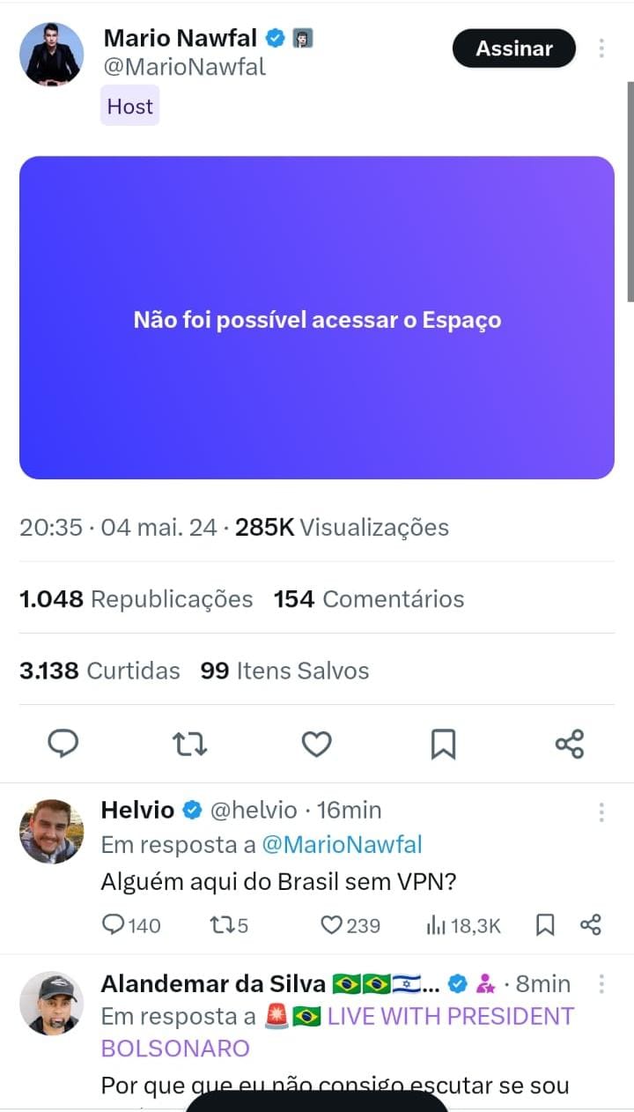Like the main post with the heart icon
Viewport: 634px width, 1112px height.
(x=316, y=745)
